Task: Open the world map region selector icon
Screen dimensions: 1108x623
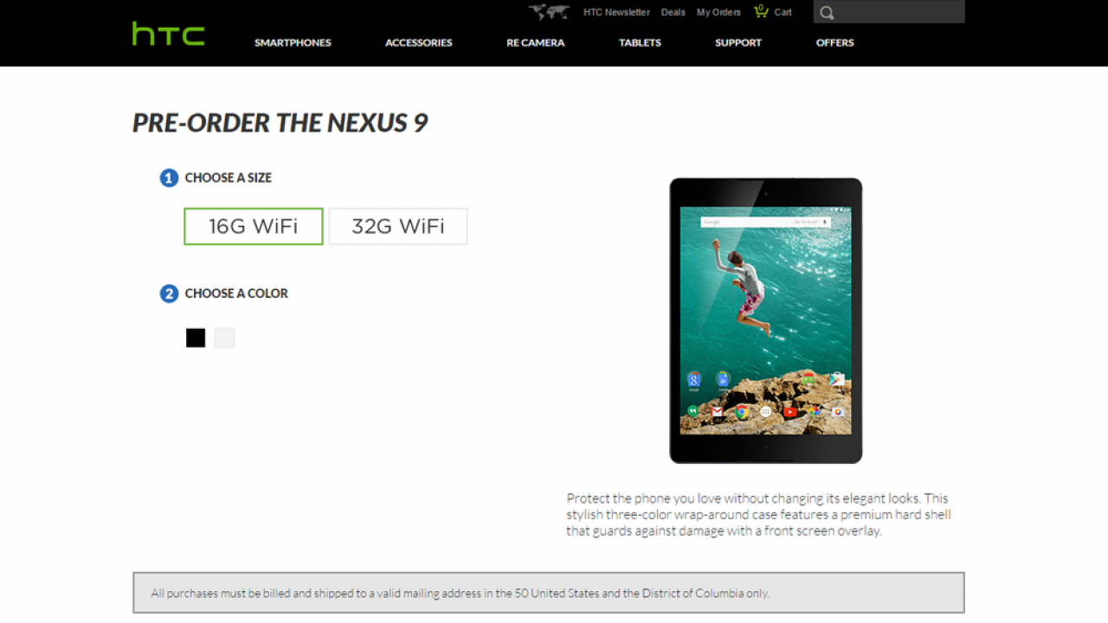Action: click(x=550, y=12)
